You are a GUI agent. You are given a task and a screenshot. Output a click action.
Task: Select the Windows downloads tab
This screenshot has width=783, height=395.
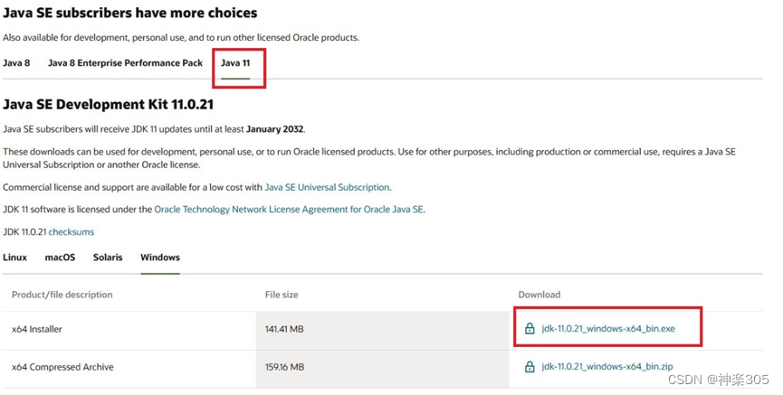click(x=160, y=258)
